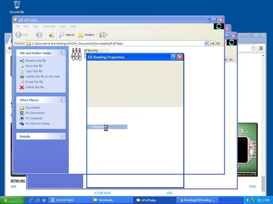The width and height of the screenshot is (273, 204).
Task: Click Move this file
Action: tap(34, 66)
